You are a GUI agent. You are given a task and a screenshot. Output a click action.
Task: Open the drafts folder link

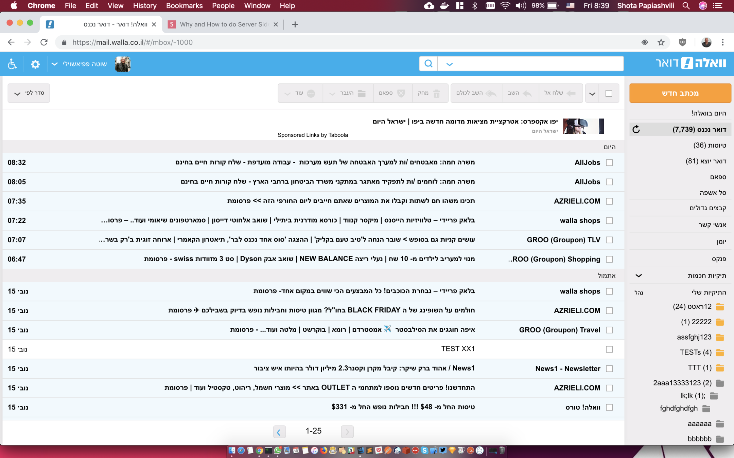coord(709,145)
